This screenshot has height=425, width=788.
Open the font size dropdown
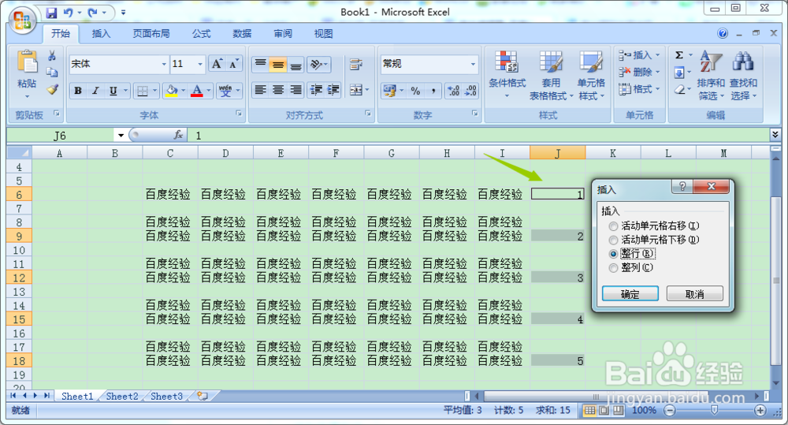coord(200,65)
